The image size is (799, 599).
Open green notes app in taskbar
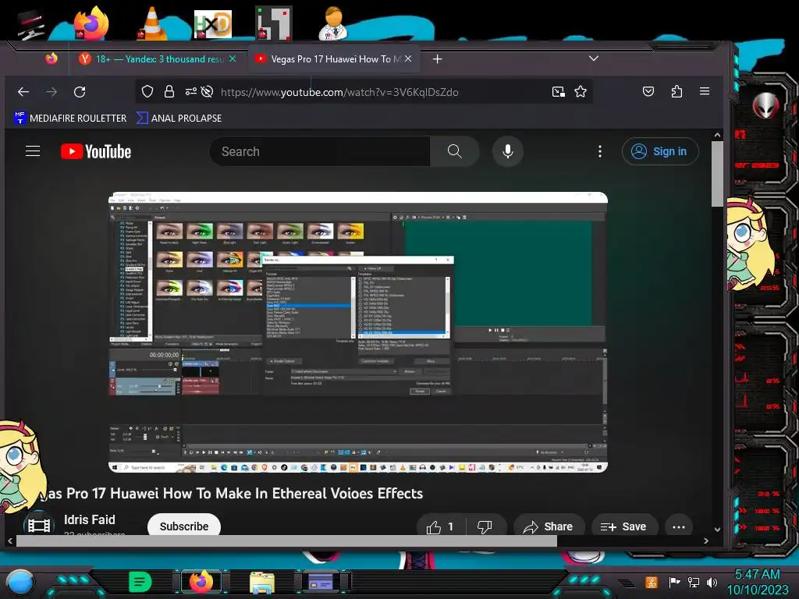(x=140, y=582)
